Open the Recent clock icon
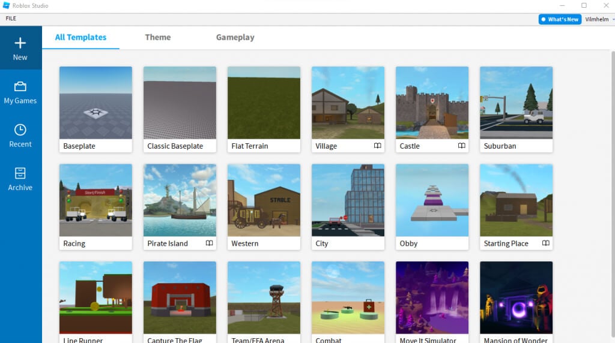 tap(20, 130)
